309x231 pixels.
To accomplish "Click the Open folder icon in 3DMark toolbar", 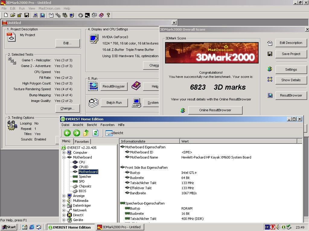I will point(13,15).
